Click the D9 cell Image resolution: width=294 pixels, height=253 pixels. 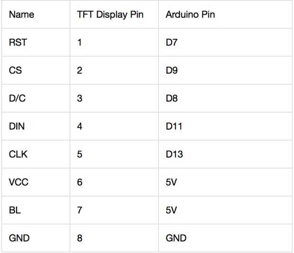(172, 71)
